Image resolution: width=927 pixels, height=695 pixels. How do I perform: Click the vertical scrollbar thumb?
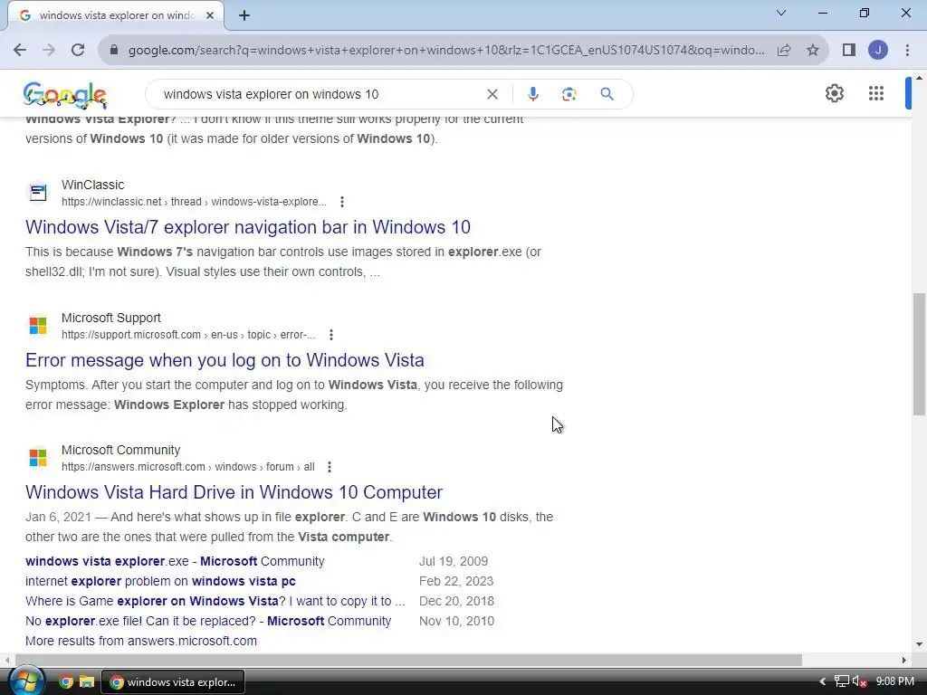pos(919,355)
